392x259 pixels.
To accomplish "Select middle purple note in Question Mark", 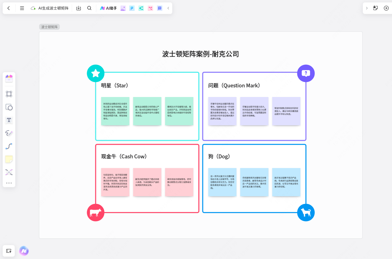I will pyautogui.click(x=254, y=111).
